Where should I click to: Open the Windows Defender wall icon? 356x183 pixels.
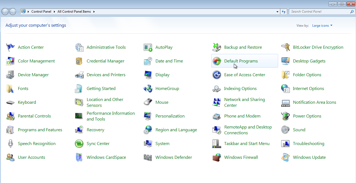(148, 157)
